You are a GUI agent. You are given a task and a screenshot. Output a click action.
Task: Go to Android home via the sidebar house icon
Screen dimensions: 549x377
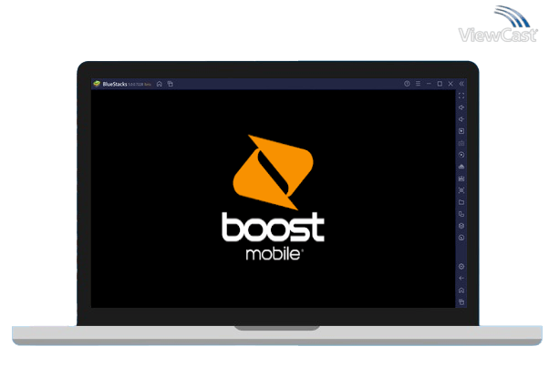click(x=461, y=290)
